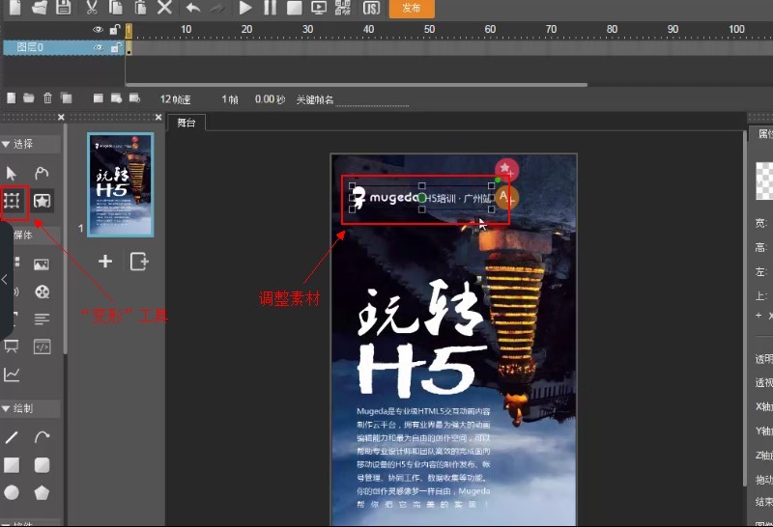
Task: Toggle the all-layers visibility eye in timeline header
Action: [x=99, y=30]
